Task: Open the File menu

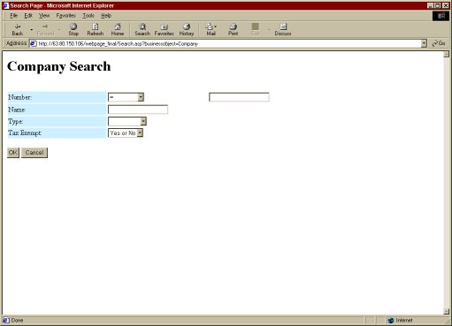Action: pyautogui.click(x=14, y=16)
